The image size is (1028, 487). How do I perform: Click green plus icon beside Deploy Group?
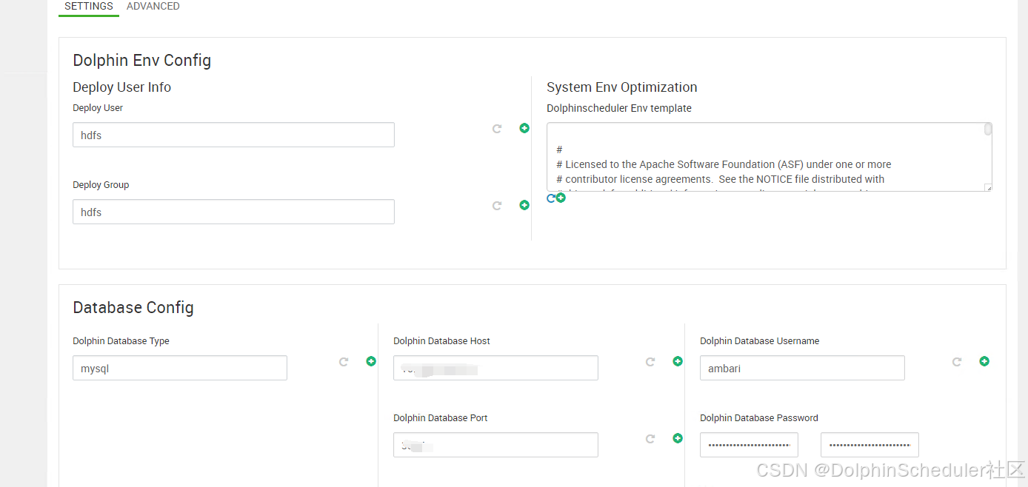coord(524,205)
